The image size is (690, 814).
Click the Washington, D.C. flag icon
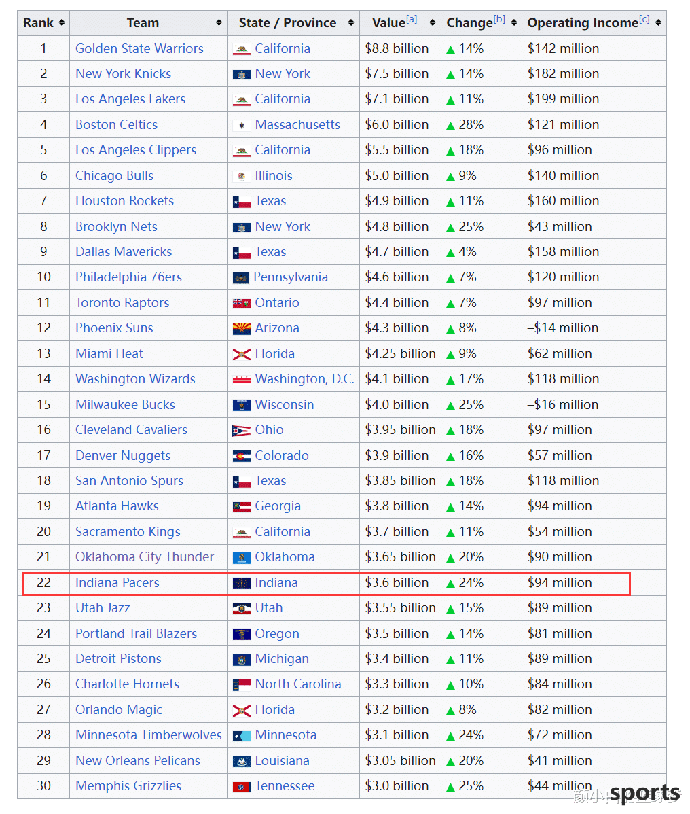(x=242, y=380)
